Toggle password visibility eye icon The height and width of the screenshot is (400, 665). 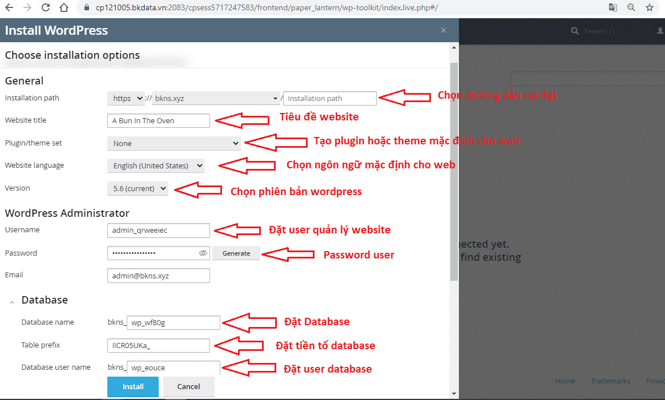203,253
